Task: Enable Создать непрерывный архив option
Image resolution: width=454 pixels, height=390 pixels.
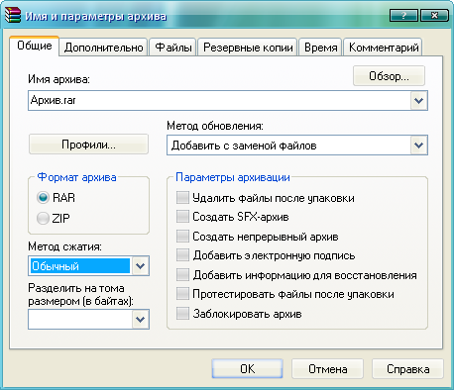Action: [182, 237]
